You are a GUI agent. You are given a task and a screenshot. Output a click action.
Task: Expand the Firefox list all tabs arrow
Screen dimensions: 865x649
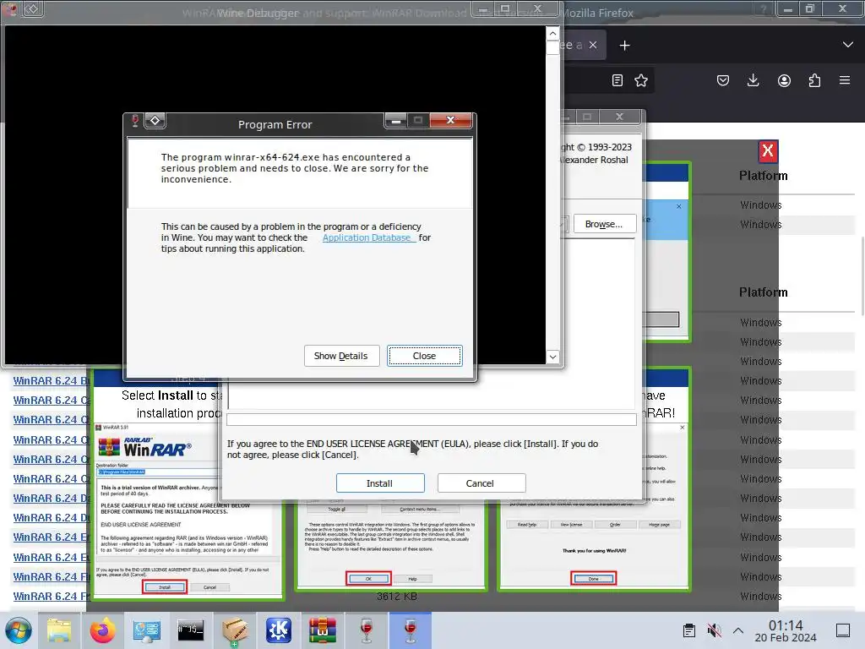(x=848, y=45)
